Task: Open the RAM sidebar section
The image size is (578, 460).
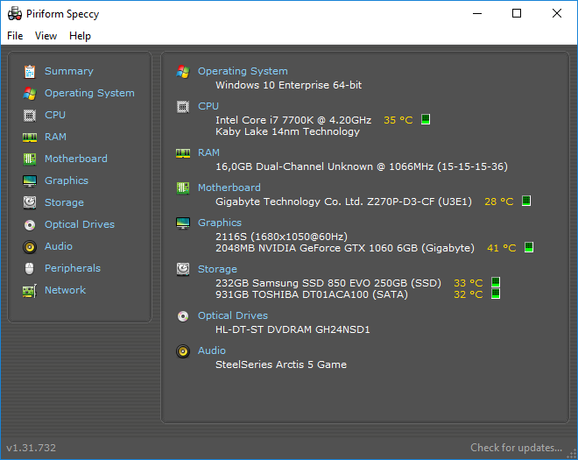Action: (55, 137)
